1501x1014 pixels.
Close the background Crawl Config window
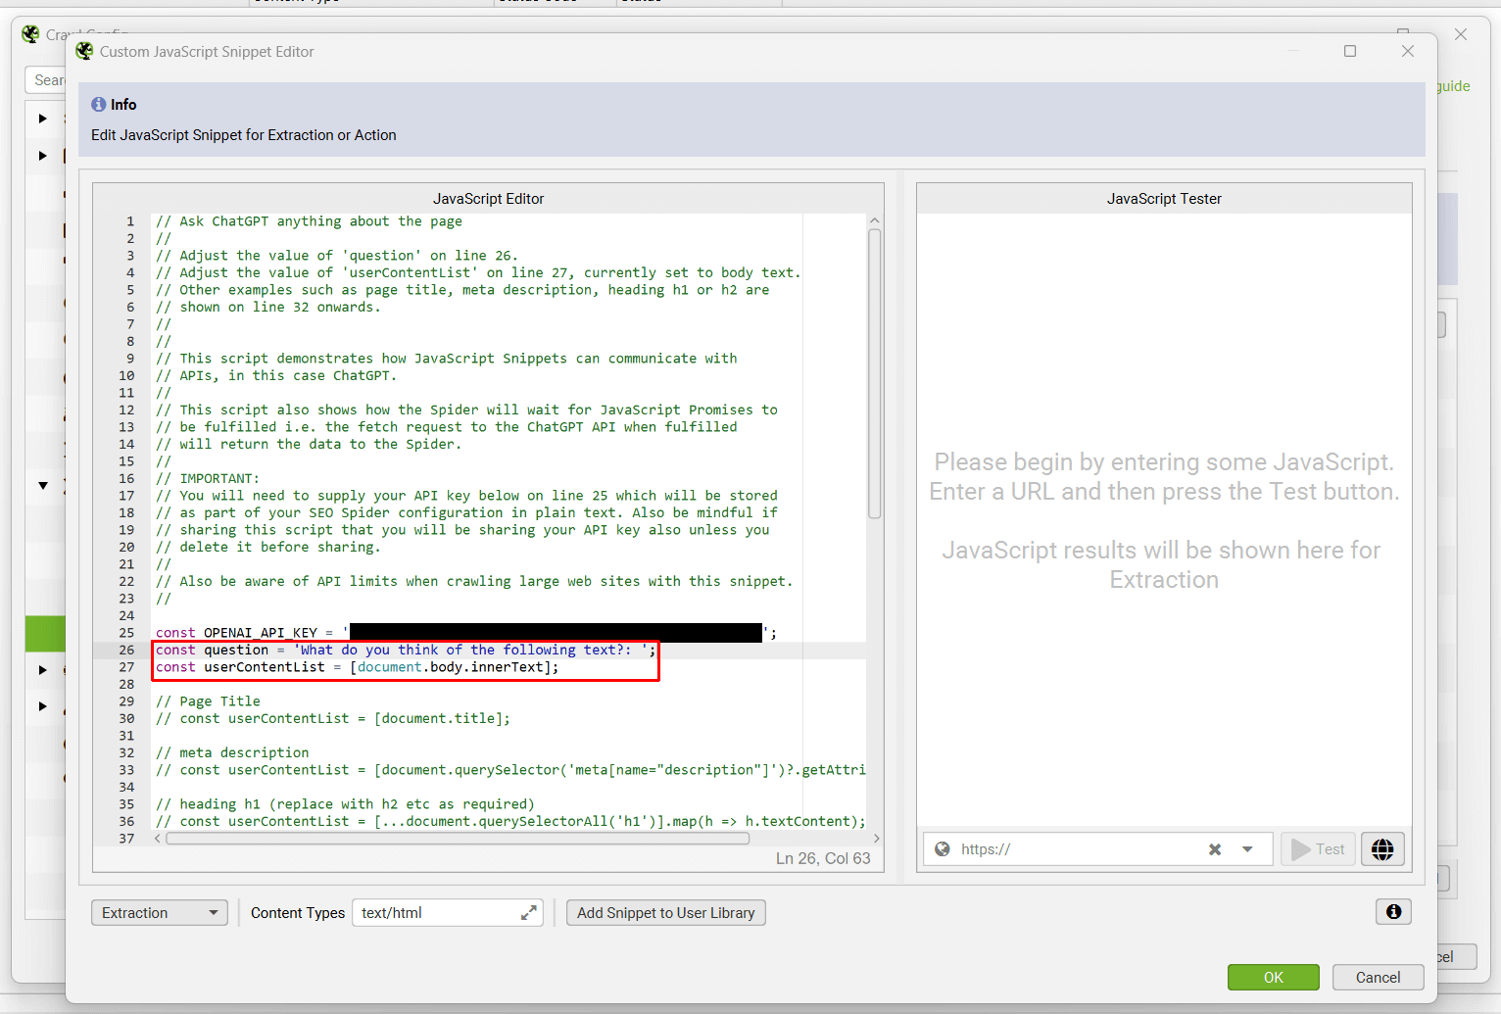point(1461,34)
